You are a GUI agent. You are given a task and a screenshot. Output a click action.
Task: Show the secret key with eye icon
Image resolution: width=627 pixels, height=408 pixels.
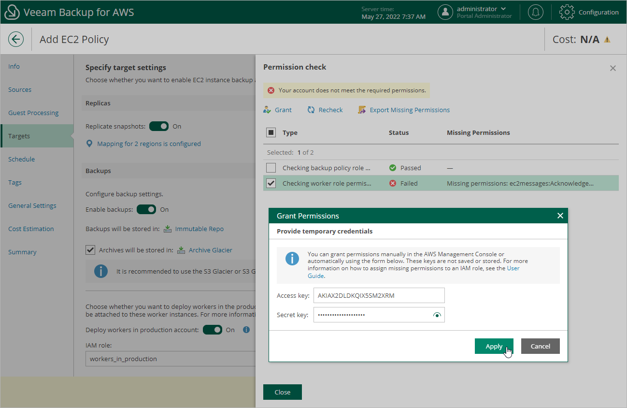coord(437,315)
